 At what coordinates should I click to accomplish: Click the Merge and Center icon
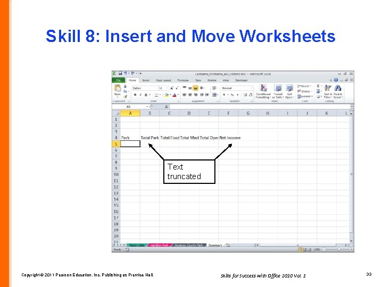coord(214,95)
